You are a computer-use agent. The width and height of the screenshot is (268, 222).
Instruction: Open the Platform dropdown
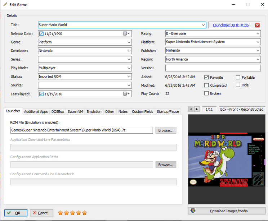pyautogui.click(x=258, y=42)
